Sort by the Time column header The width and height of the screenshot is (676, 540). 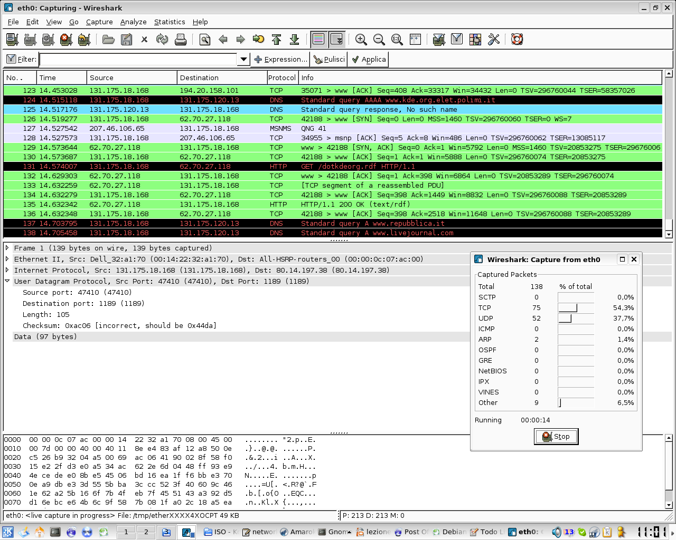[x=62, y=78]
